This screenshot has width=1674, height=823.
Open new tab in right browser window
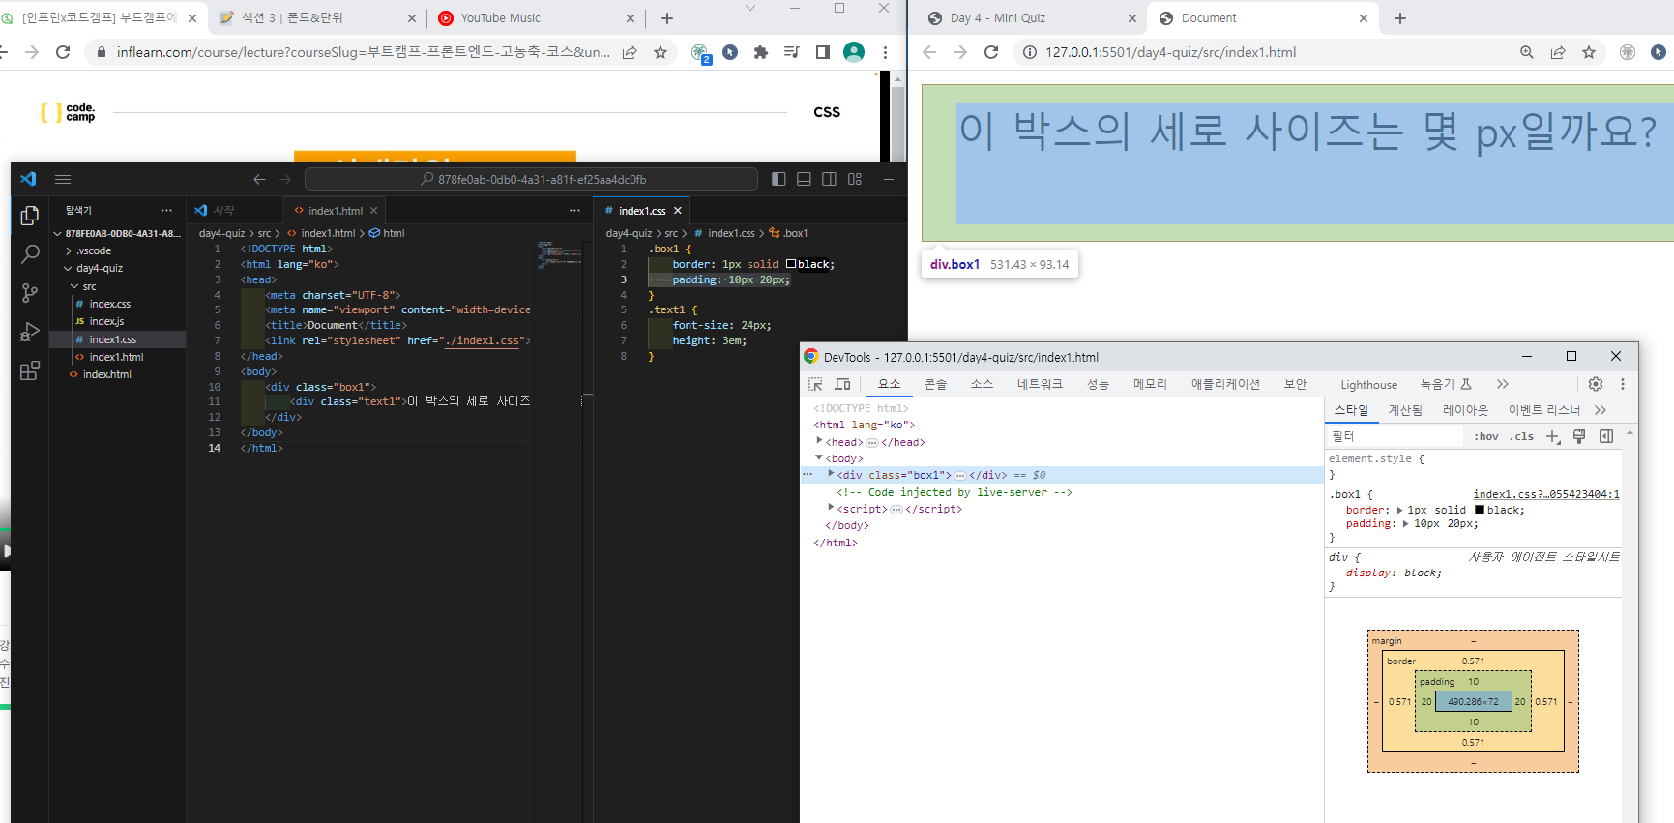point(1399,17)
